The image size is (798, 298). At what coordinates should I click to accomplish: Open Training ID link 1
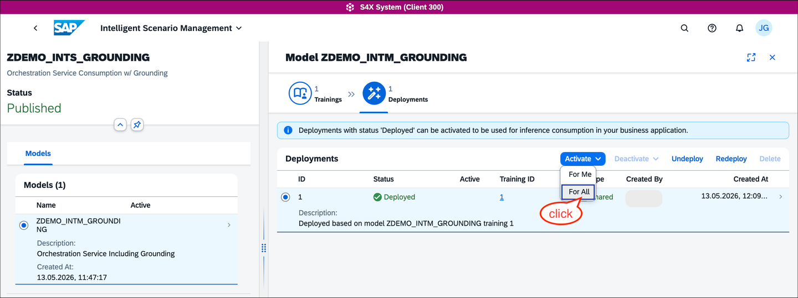[502, 197]
